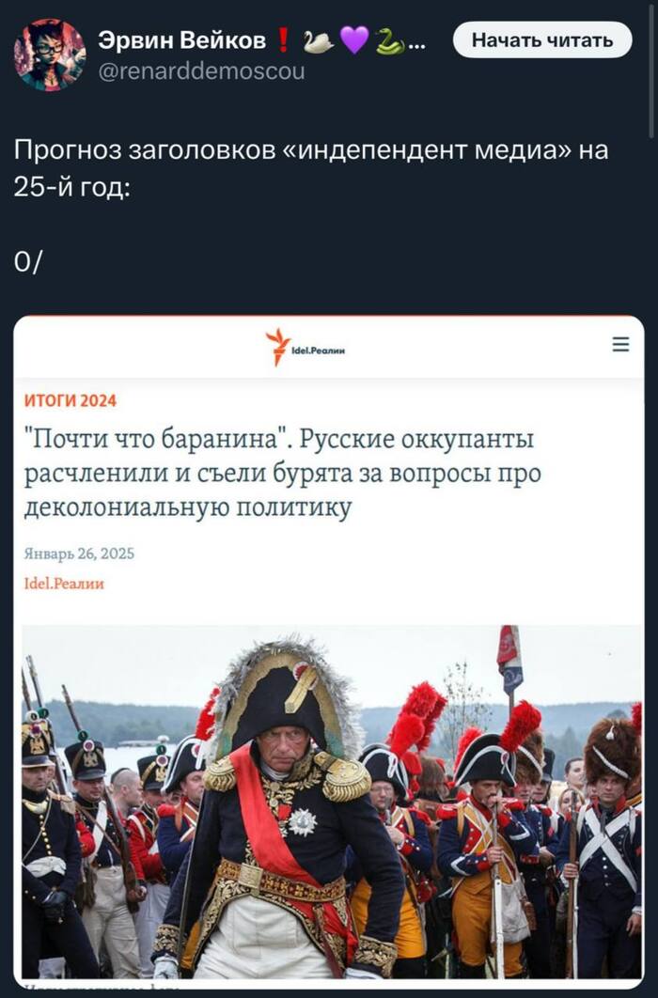Click the swan emoji next to name
The height and width of the screenshot is (998, 658).
coord(318,41)
